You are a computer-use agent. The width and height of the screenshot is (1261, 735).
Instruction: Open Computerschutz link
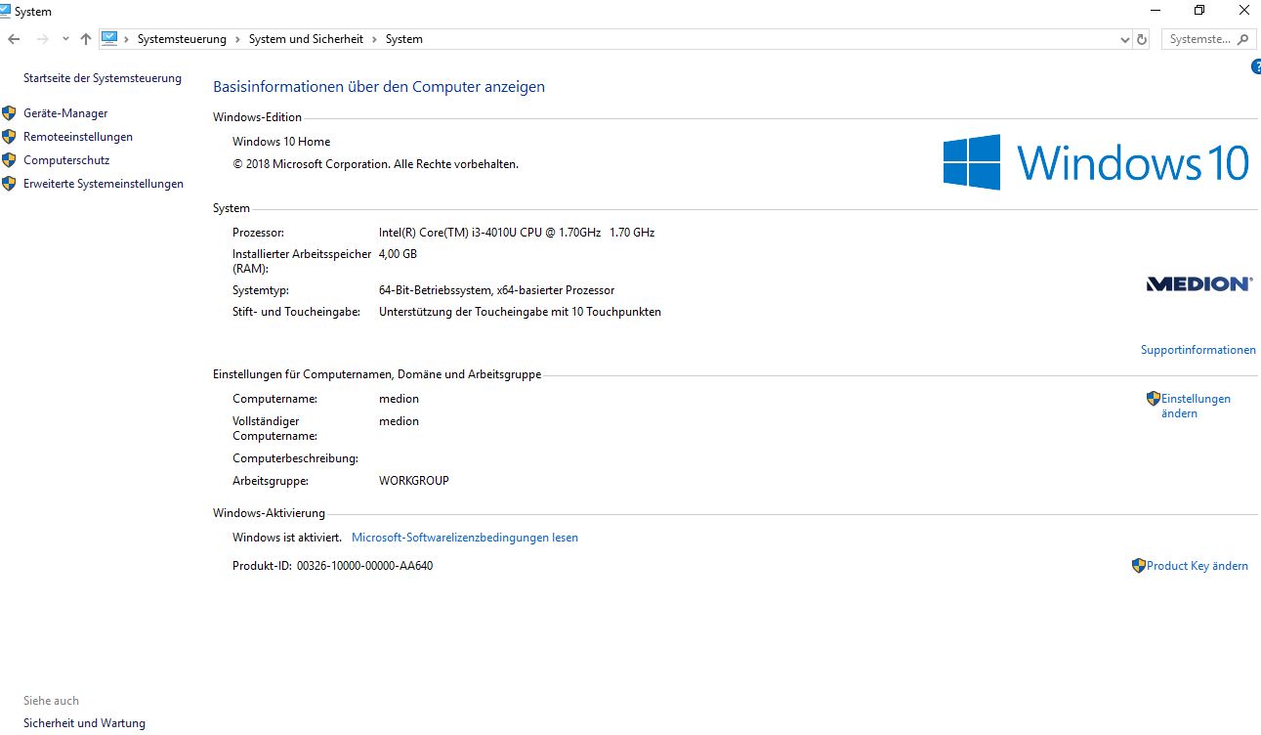point(66,160)
